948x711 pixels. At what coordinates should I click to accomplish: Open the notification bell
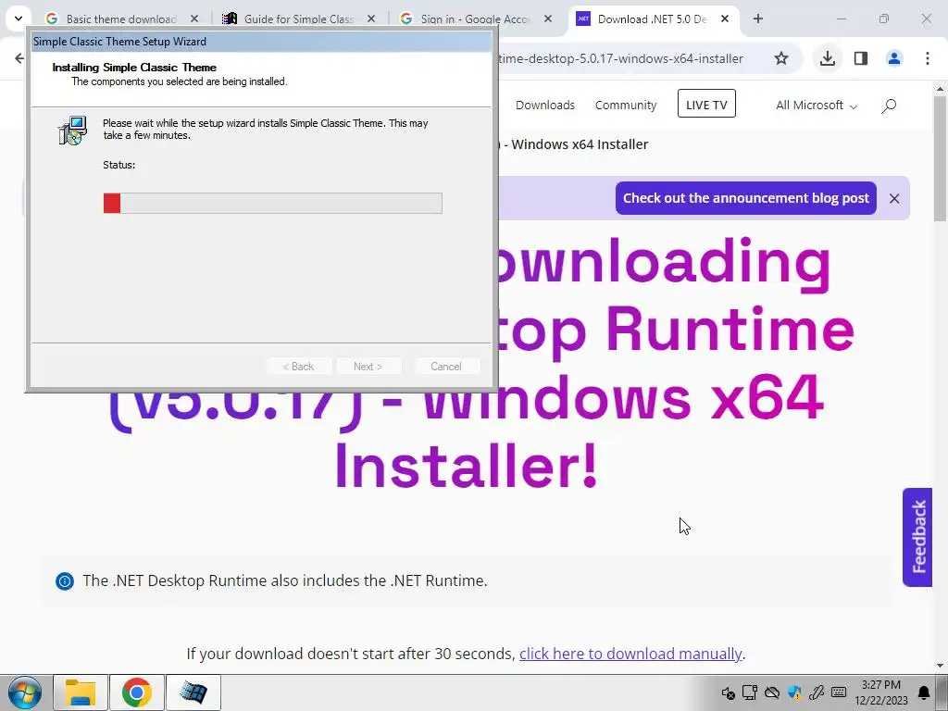pyautogui.click(x=924, y=692)
